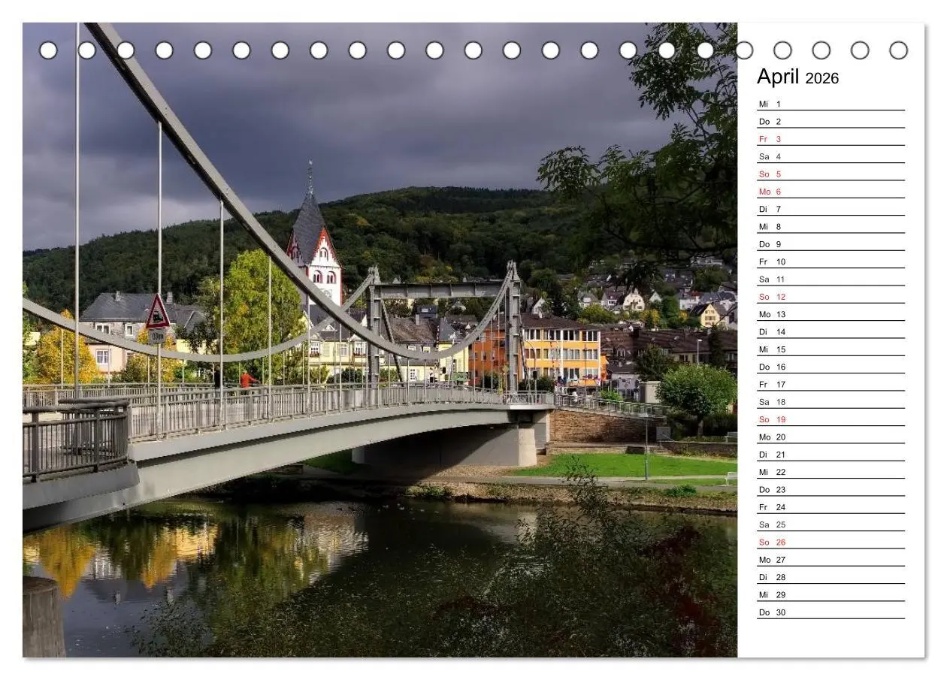Select the row "Di 21"
The image size is (947, 680).
831,455
